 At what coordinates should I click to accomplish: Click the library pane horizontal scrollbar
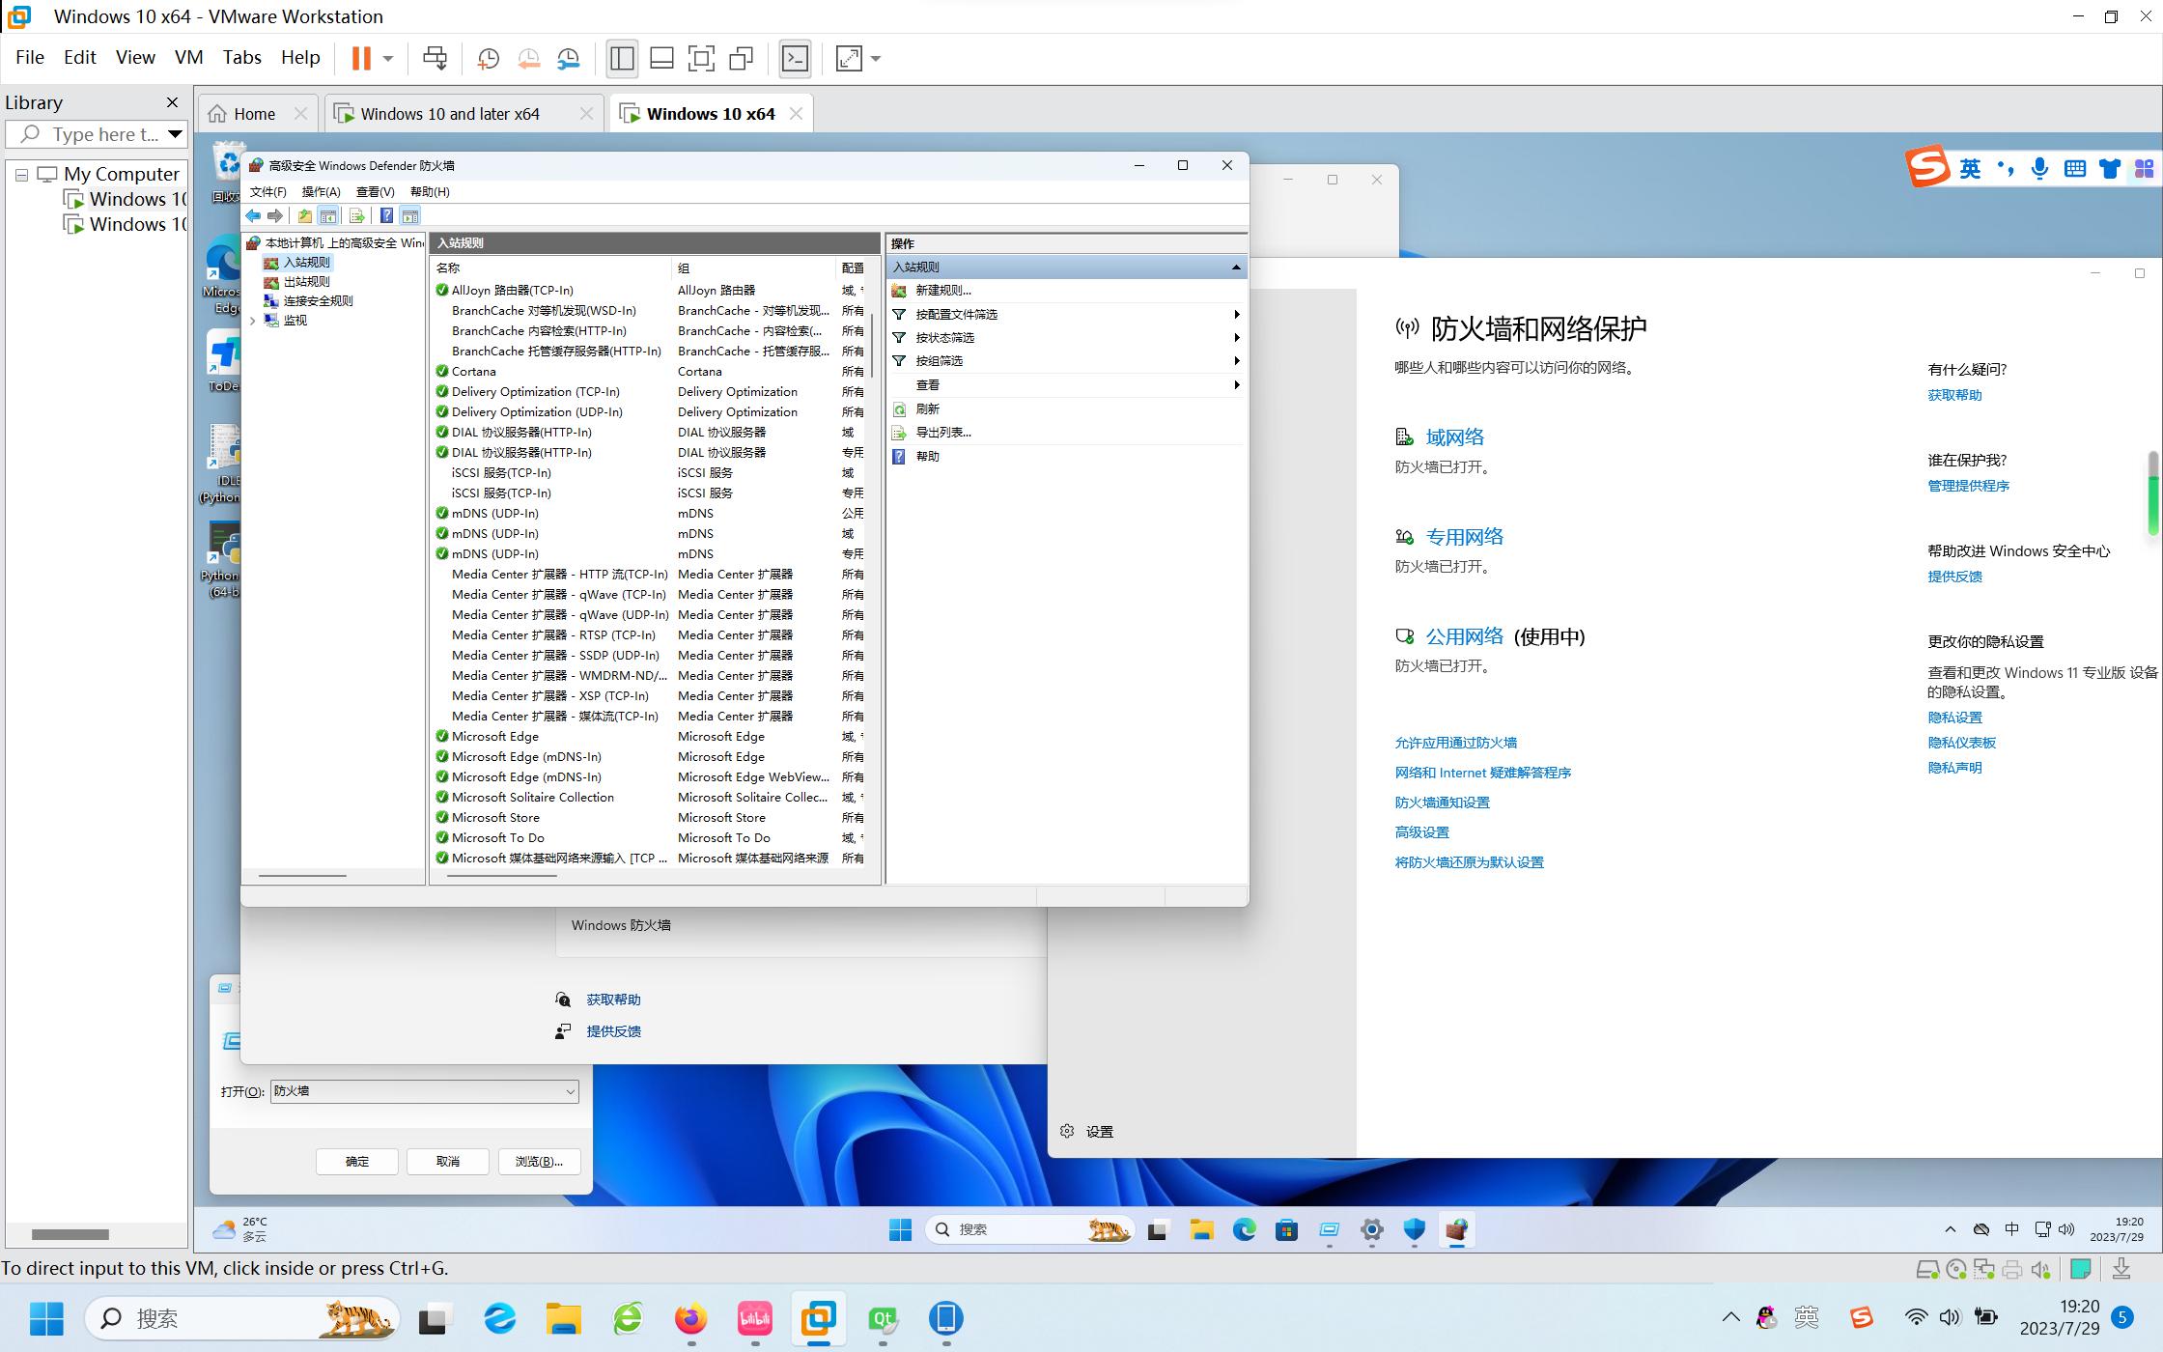coord(70,1234)
